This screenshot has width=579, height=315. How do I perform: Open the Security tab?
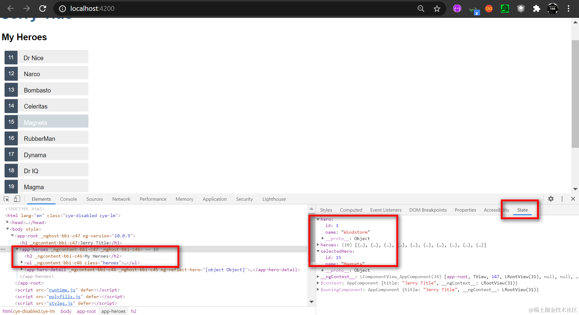pyautogui.click(x=245, y=199)
